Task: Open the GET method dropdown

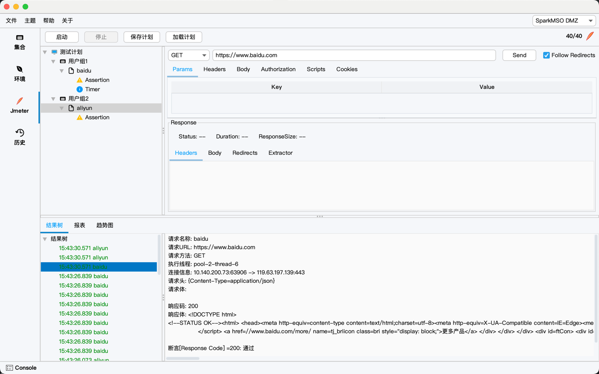Action: [189, 55]
